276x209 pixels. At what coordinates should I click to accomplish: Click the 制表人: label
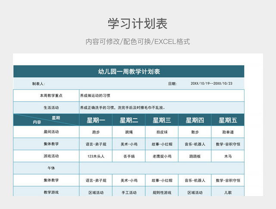(x=38, y=84)
